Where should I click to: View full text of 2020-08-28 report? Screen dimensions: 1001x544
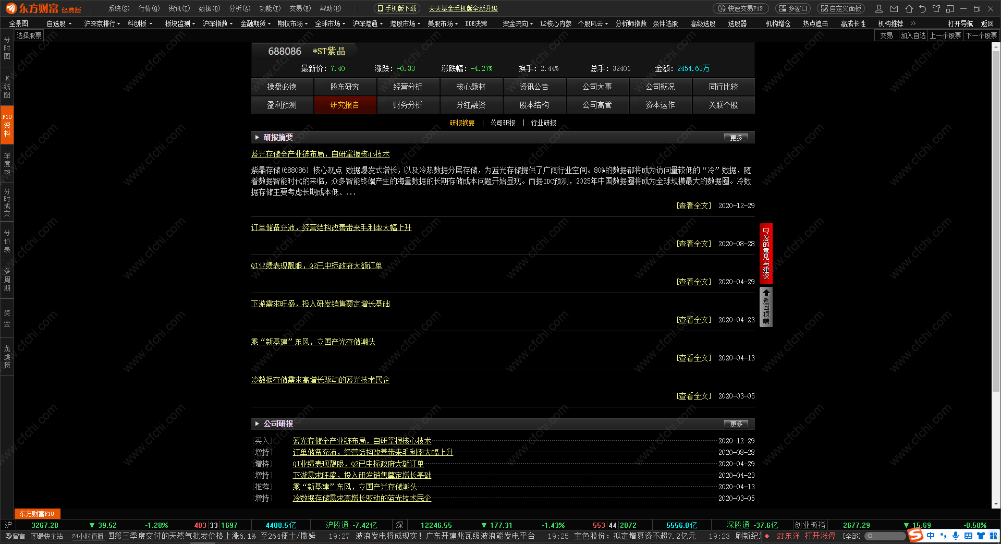tap(694, 244)
